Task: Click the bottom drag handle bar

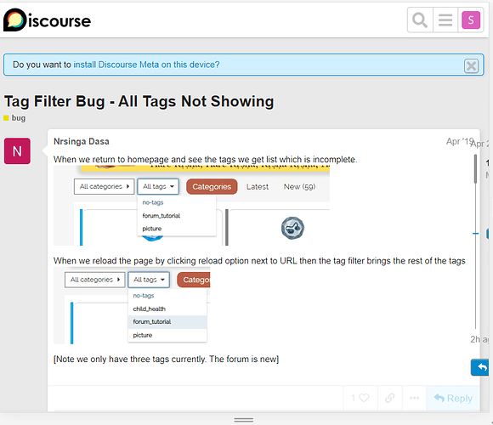Action: coord(244,420)
